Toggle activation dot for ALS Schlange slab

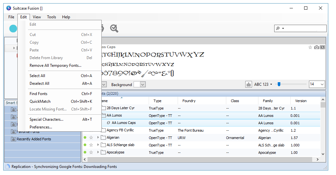tap(85, 145)
